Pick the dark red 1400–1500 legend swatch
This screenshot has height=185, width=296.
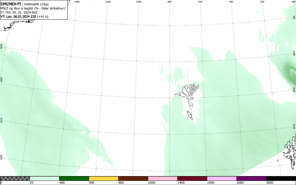[192, 178]
